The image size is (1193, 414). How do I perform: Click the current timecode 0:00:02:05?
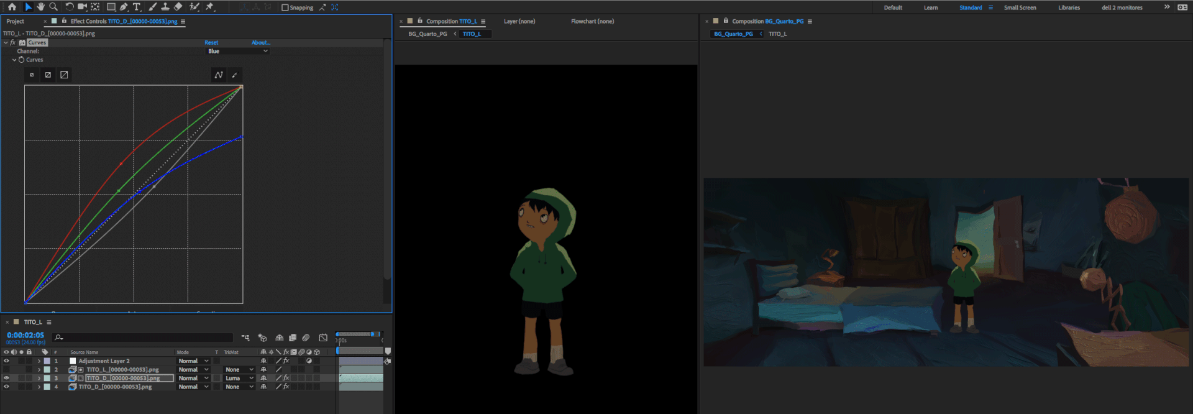25,335
